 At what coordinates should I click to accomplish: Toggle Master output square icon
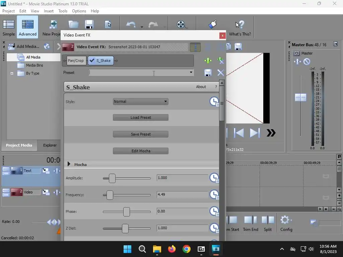297,53
